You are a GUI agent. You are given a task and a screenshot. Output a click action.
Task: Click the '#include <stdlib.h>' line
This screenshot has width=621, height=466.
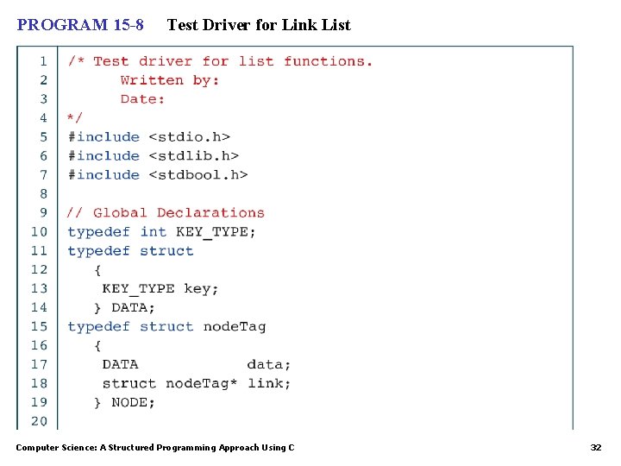(154, 155)
